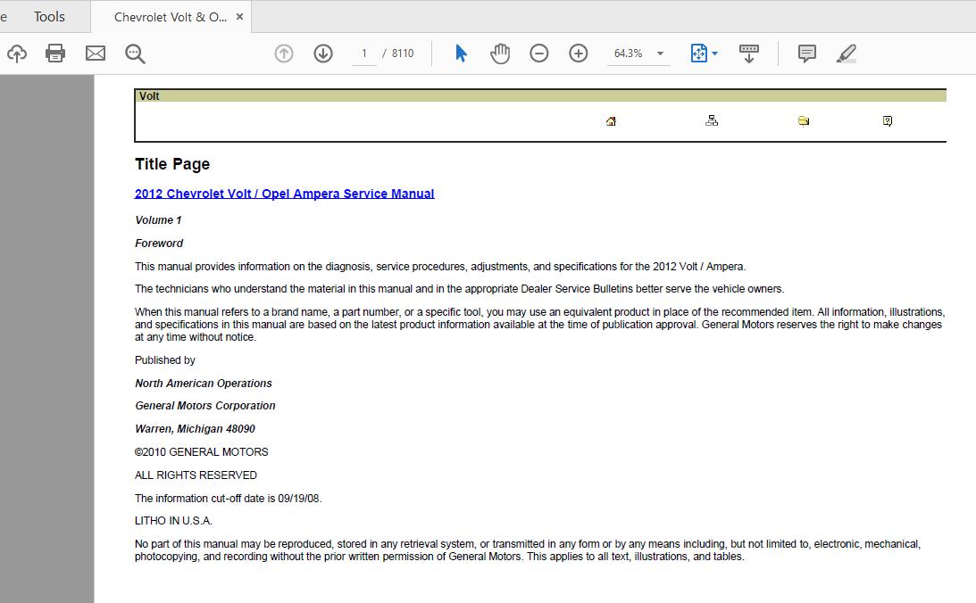Open the 64.3% zoom level dropdown

[x=638, y=54]
